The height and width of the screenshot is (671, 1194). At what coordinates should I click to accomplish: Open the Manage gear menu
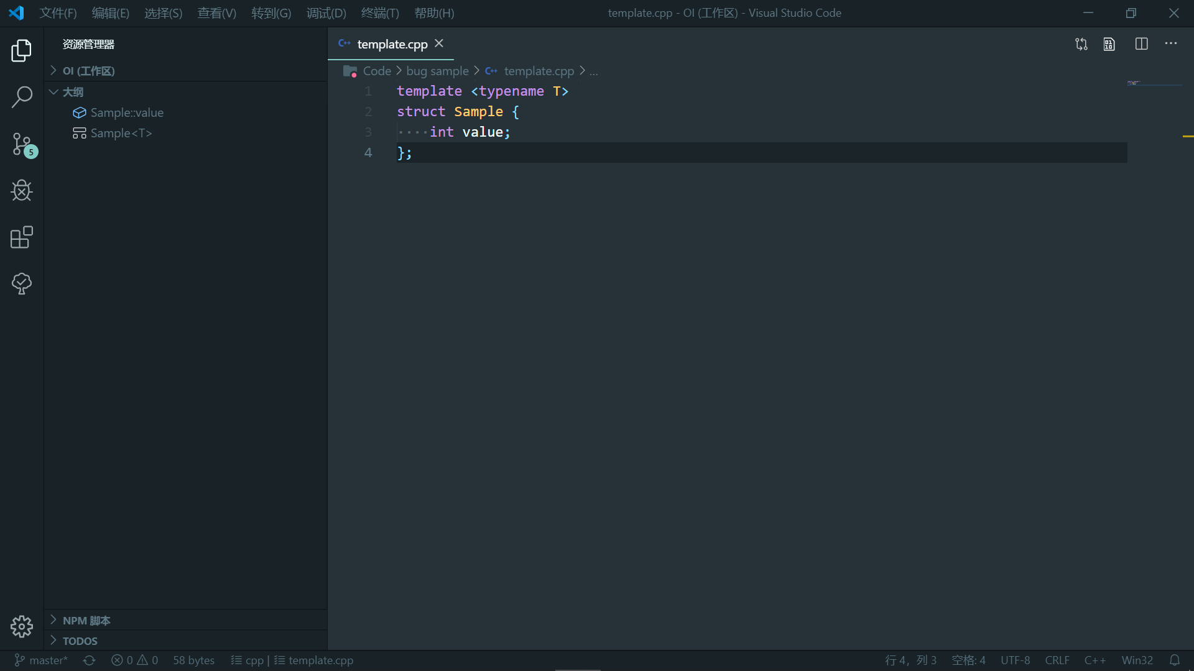[22, 626]
